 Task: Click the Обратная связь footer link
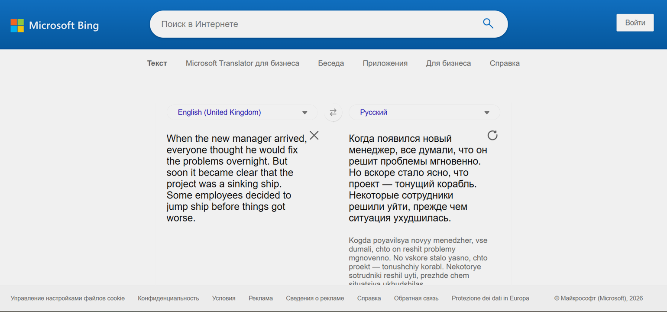point(416,298)
